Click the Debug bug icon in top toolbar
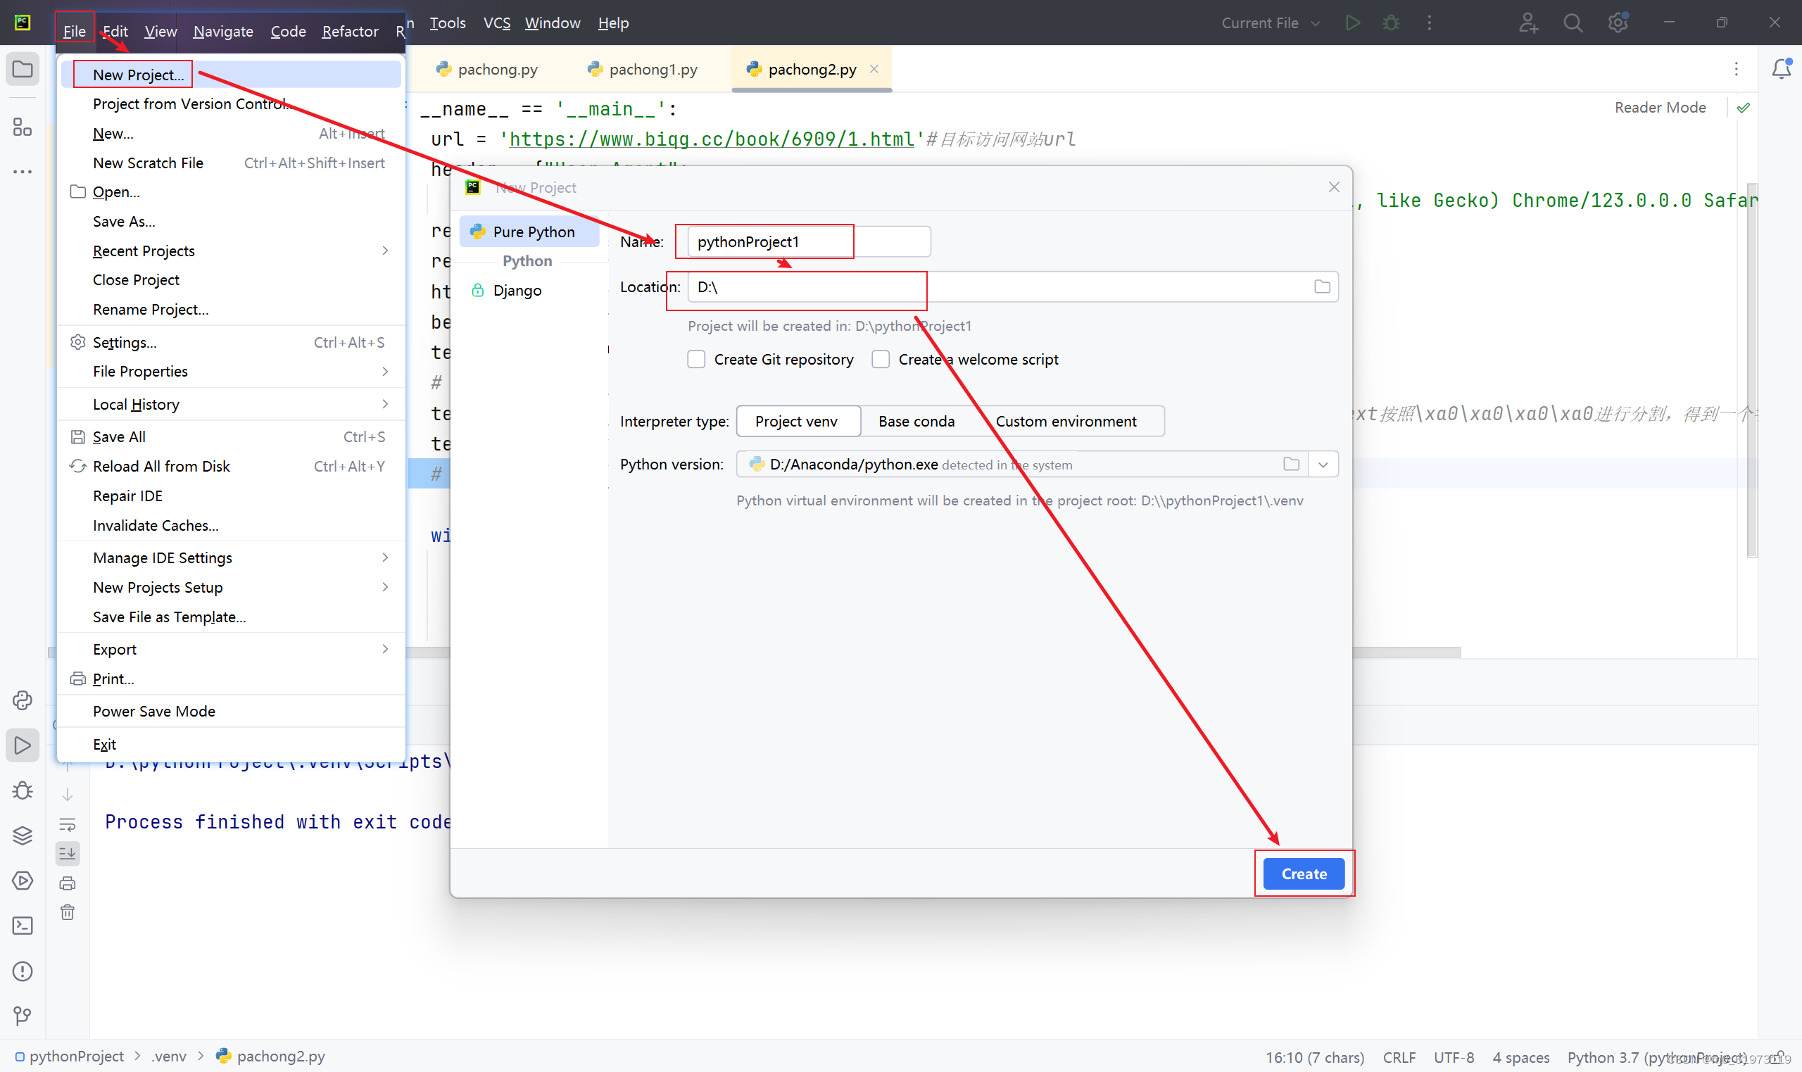 click(x=1391, y=23)
